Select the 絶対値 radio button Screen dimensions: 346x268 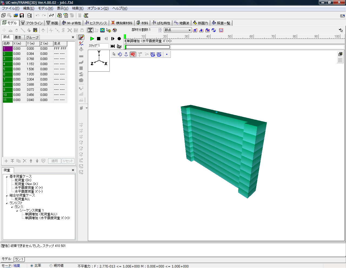tap(51, 266)
